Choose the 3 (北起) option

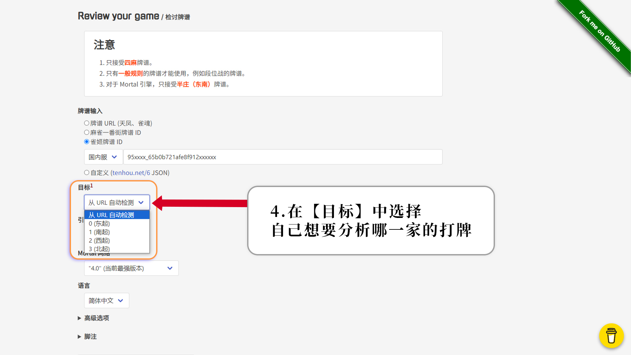[117, 249]
